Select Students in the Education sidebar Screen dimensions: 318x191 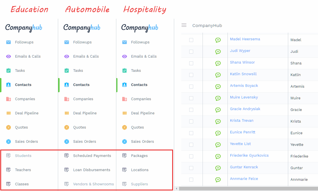point(23,156)
